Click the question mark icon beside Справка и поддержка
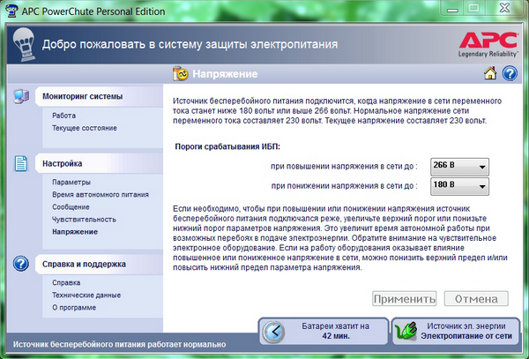The image size is (529, 359). [x=21, y=264]
